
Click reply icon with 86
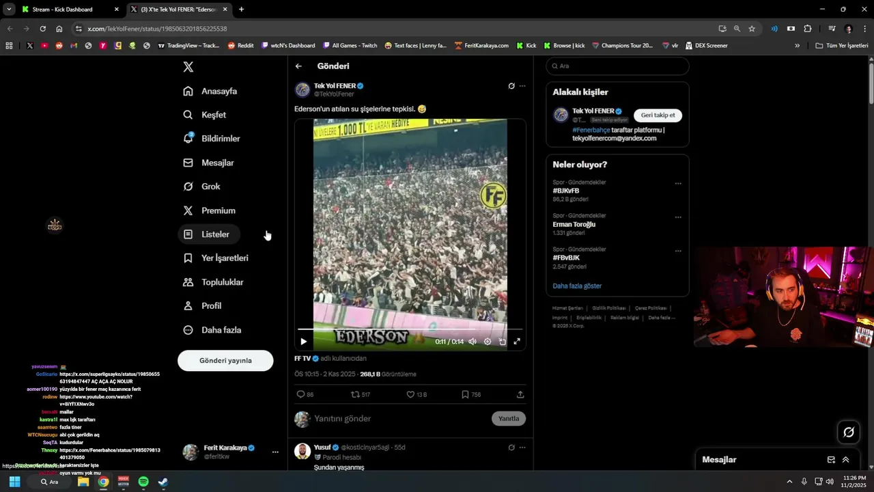[x=305, y=394]
